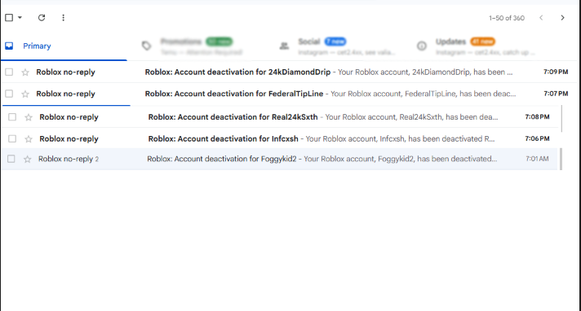Go to the next page of emails
This screenshot has height=311, width=581.
click(x=562, y=18)
